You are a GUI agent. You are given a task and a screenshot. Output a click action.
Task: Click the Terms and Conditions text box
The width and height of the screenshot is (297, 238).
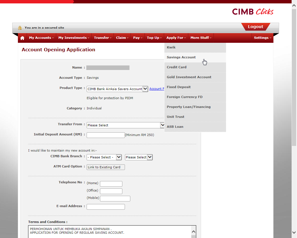pyautogui.click(x=112, y=232)
